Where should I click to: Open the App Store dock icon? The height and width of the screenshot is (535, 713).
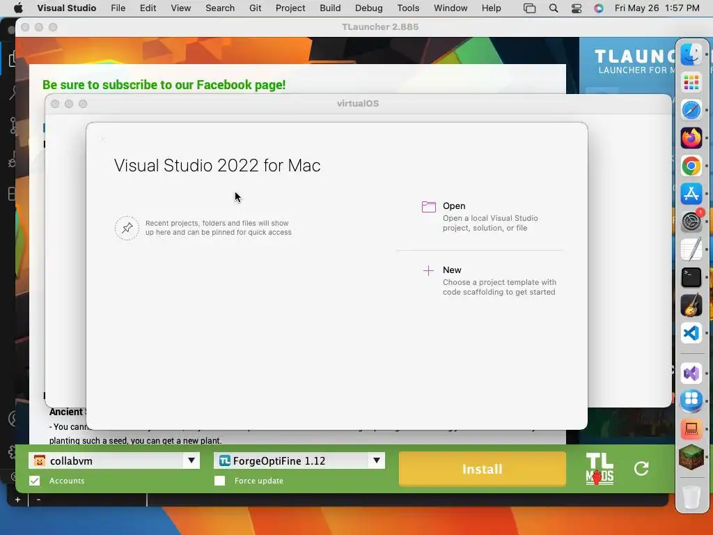tap(691, 194)
